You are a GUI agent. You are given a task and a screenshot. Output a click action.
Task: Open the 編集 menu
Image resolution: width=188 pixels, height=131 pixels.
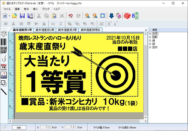click(x=17, y=9)
